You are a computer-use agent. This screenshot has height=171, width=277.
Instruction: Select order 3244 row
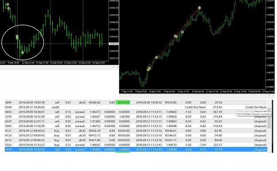[x=136, y=117]
